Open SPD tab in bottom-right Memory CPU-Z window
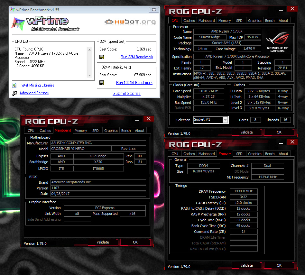 pos(239,154)
